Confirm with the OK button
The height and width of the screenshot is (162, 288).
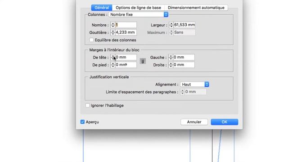click(x=225, y=122)
